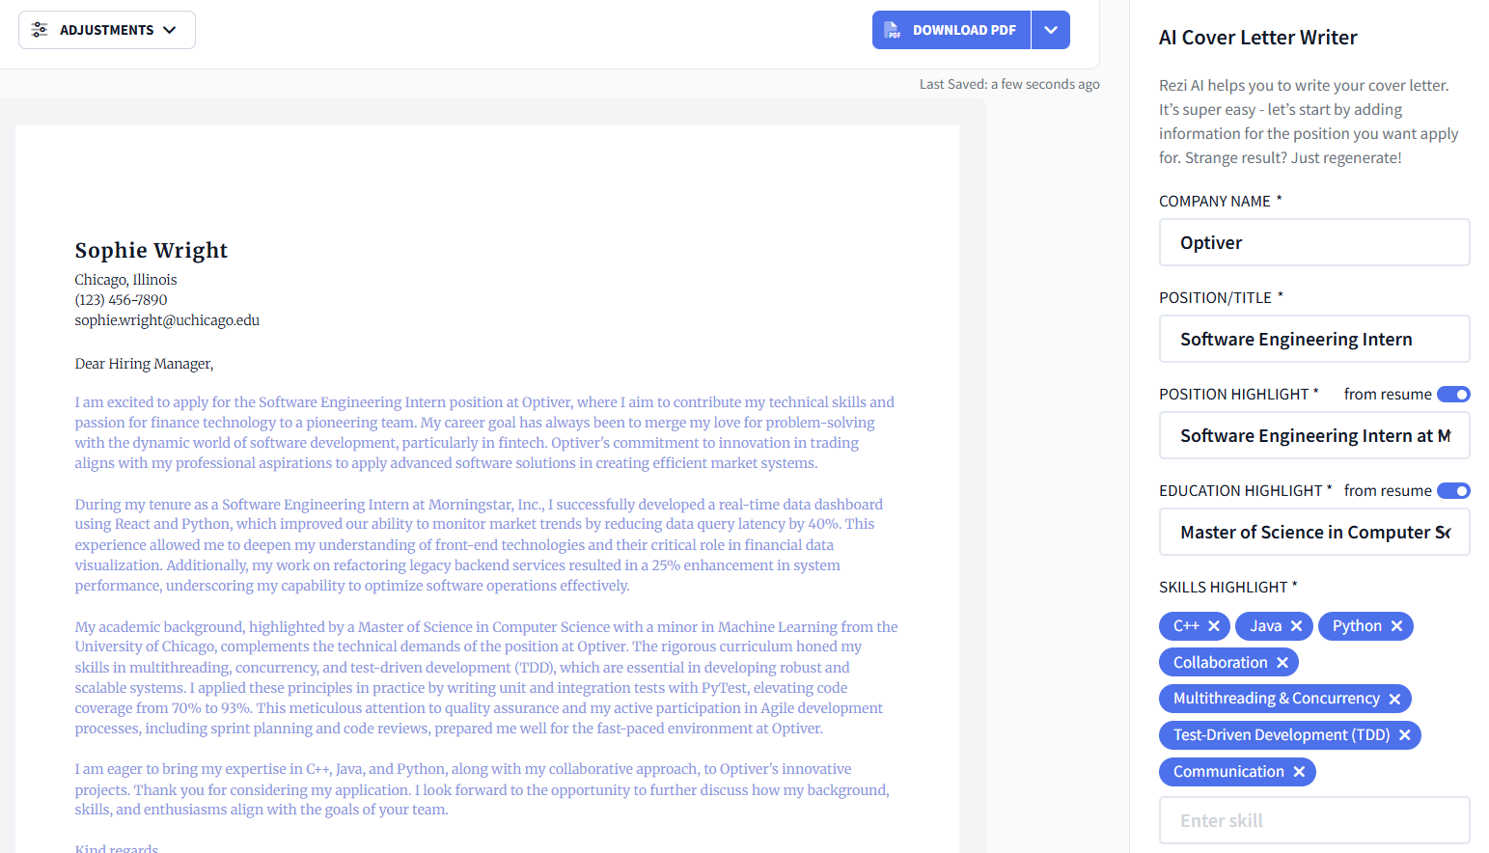Expand the Download PDF options arrow

pos(1051,30)
